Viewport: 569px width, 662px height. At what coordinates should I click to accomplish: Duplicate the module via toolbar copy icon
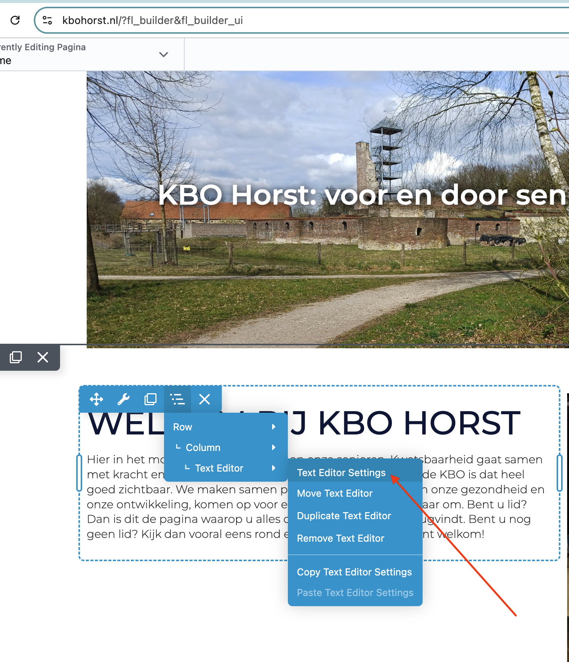151,399
